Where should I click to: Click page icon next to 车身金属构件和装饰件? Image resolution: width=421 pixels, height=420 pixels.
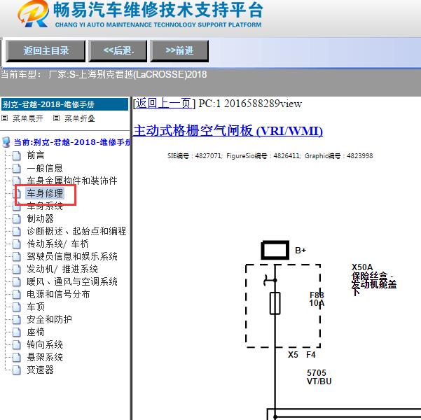tap(17, 181)
